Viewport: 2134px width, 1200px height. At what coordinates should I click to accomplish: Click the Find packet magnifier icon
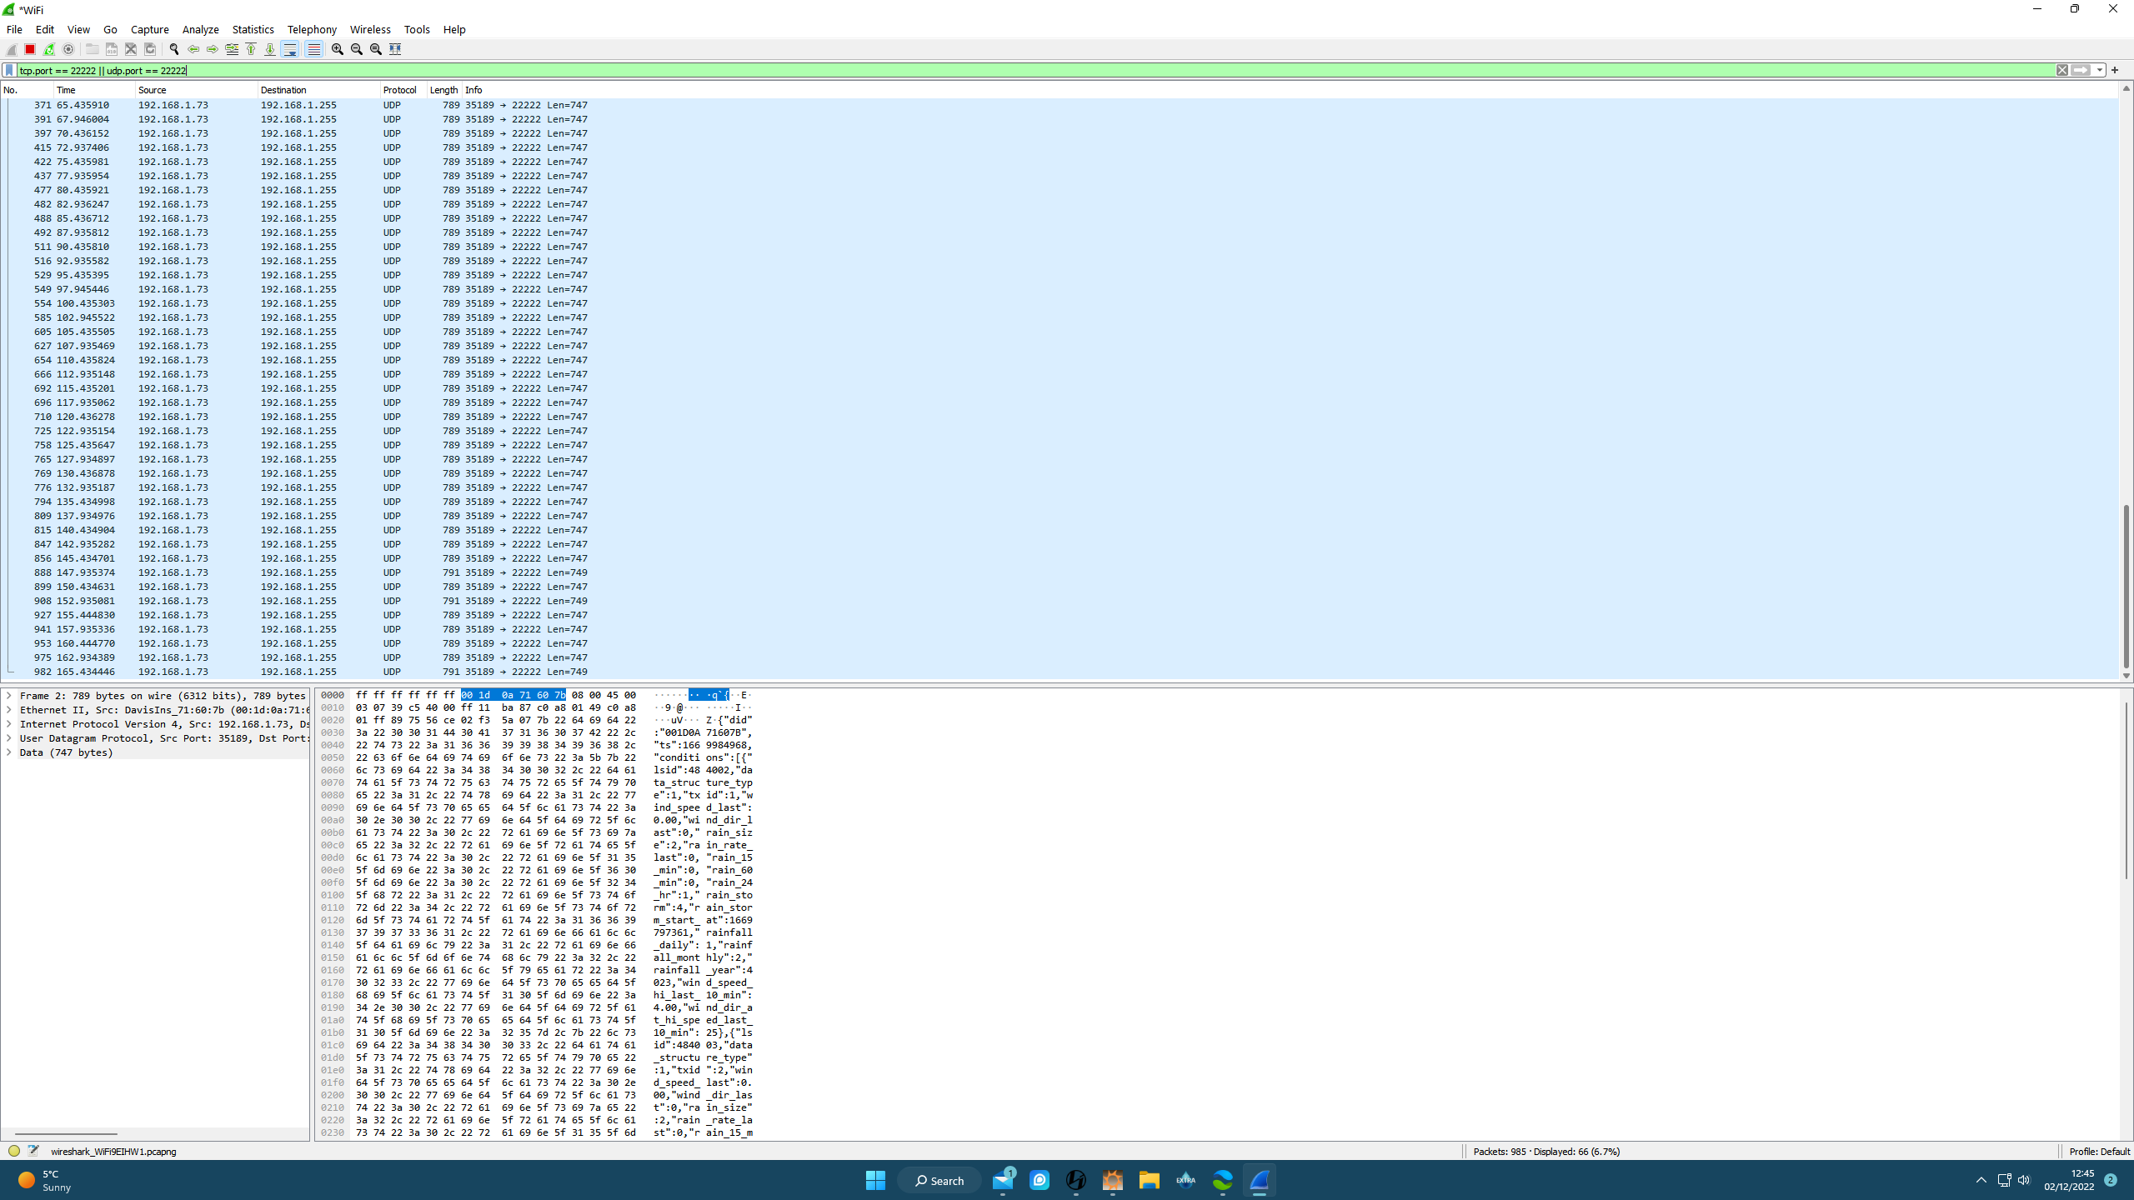(174, 49)
